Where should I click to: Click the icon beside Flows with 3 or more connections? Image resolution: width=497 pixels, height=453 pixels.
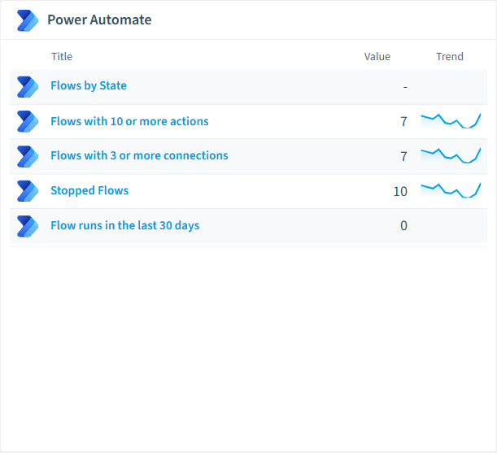[28, 156]
